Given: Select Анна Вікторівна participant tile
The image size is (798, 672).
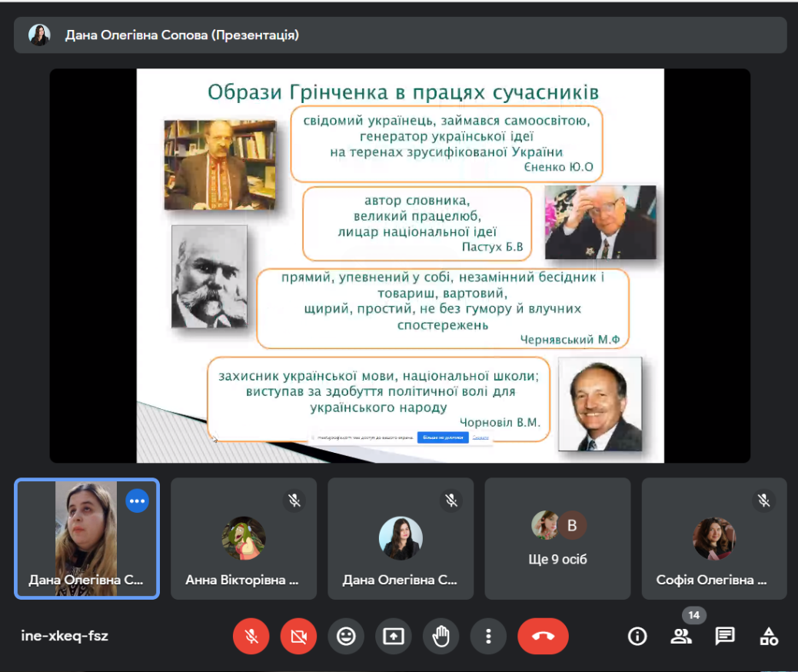Looking at the screenshot, I should (243, 538).
